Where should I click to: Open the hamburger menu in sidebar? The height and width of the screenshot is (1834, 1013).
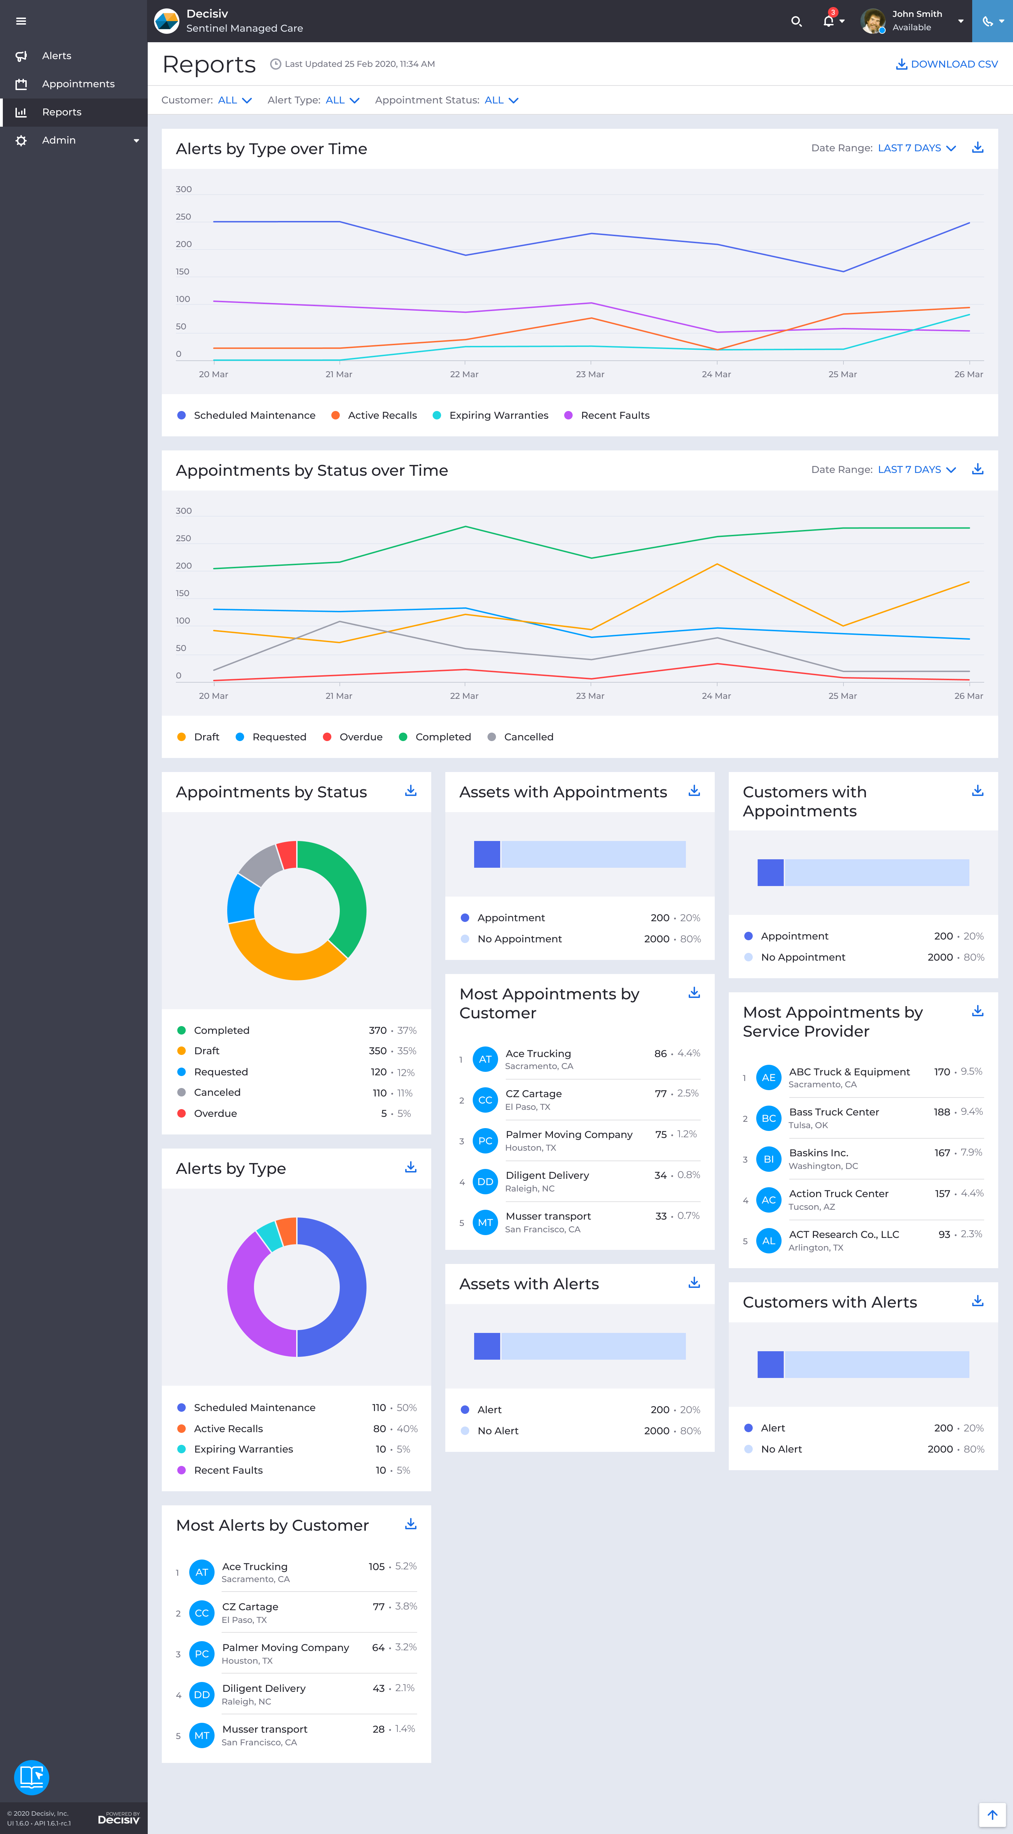21,21
